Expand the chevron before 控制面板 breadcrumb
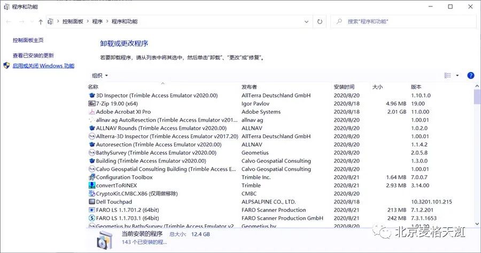Image resolution: width=481 pixels, height=253 pixels. (58, 21)
